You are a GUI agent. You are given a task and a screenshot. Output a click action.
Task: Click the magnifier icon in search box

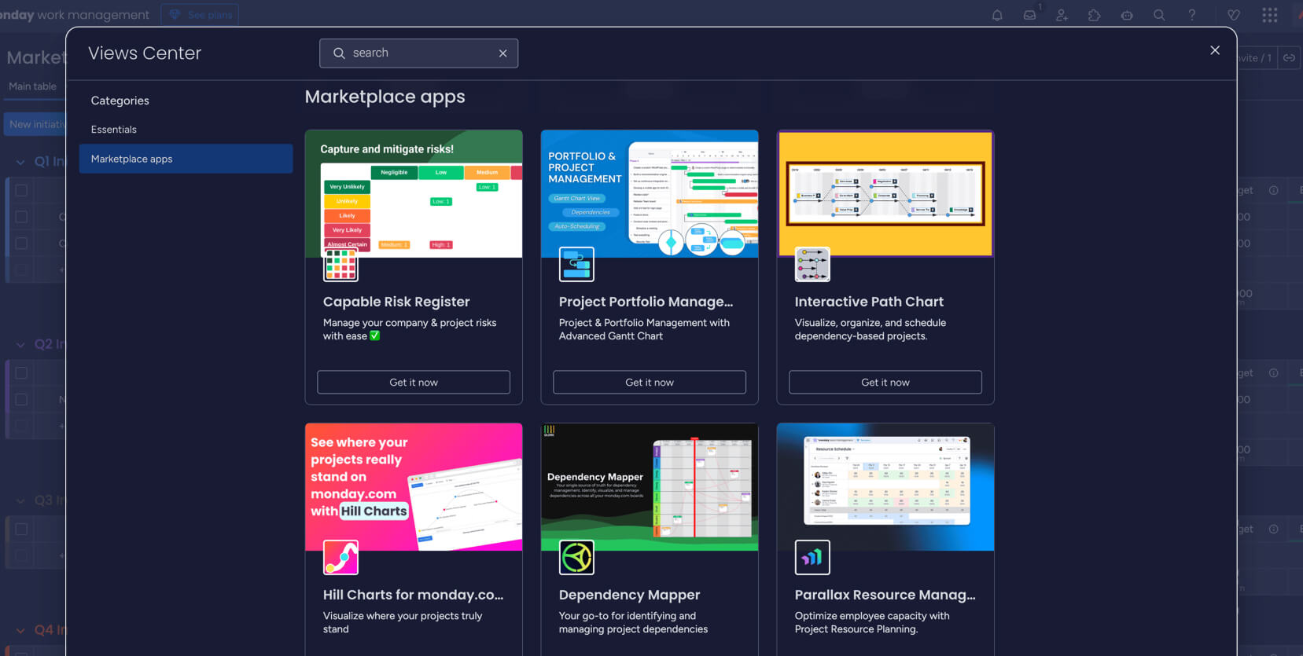[x=339, y=53]
